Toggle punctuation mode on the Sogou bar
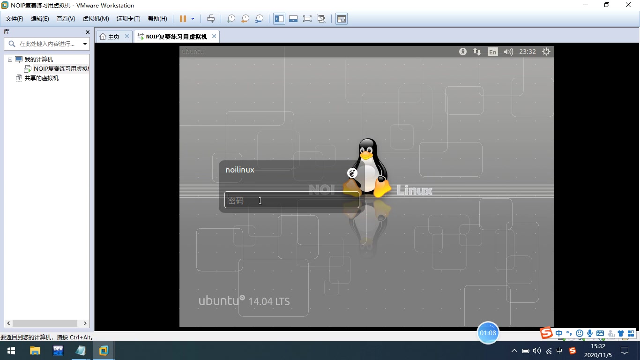640x360 pixels. pyautogui.click(x=569, y=333)
